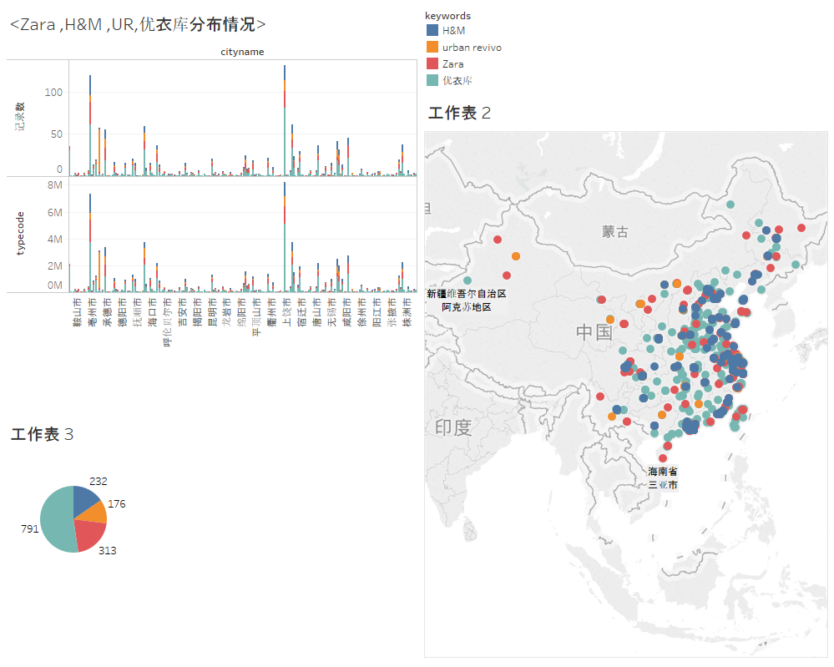Select the orange urban revivo legend swatch
Image resolution: width=834 pixels, height=667 pixels.
432,47
